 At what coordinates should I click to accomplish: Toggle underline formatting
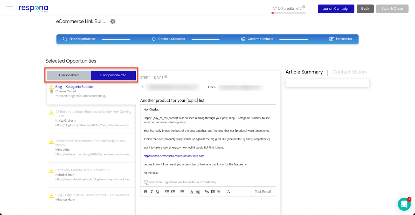coord(158,192)
